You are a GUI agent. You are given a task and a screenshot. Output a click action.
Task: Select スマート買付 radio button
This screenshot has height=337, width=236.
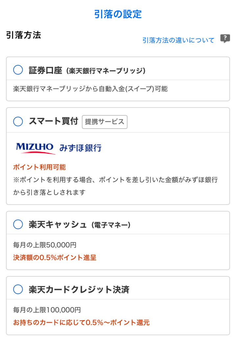click(x=18, y=121)
